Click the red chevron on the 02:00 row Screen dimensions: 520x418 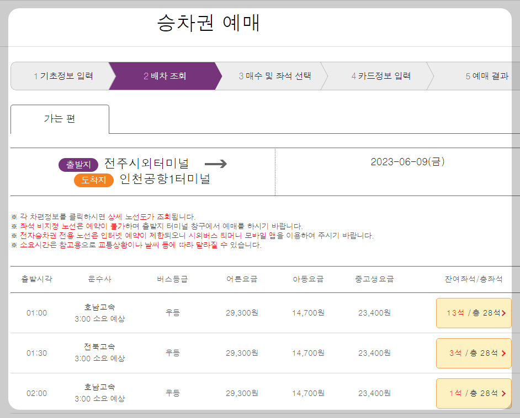504,394
